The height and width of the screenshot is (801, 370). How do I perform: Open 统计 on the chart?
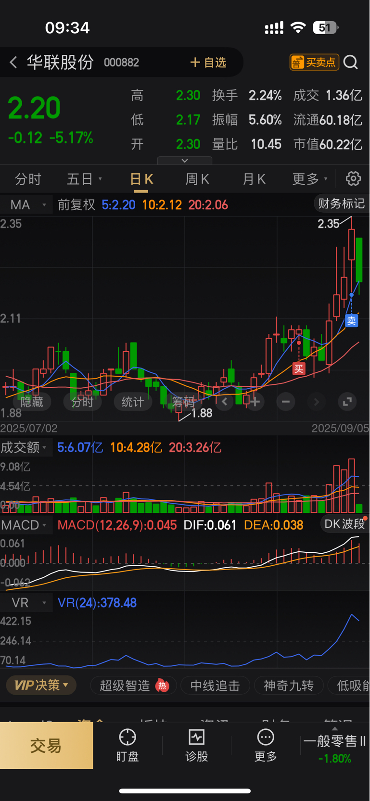click(x=133, y=402)
